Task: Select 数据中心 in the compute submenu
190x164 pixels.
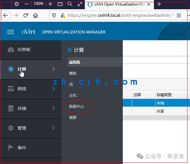Action: click(x=76, y=107)
